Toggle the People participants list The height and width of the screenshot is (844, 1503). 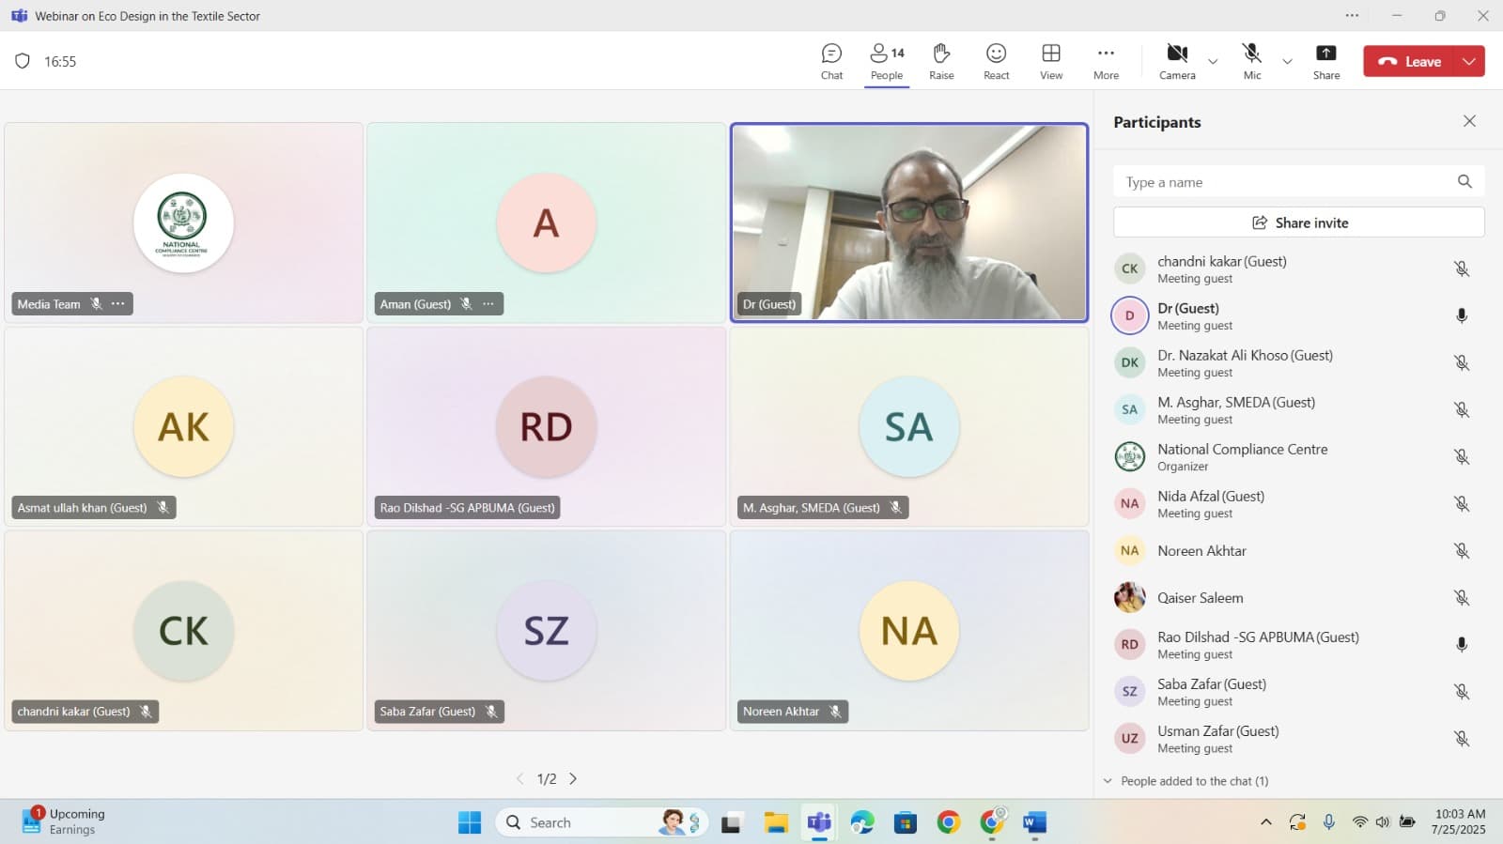887,62
